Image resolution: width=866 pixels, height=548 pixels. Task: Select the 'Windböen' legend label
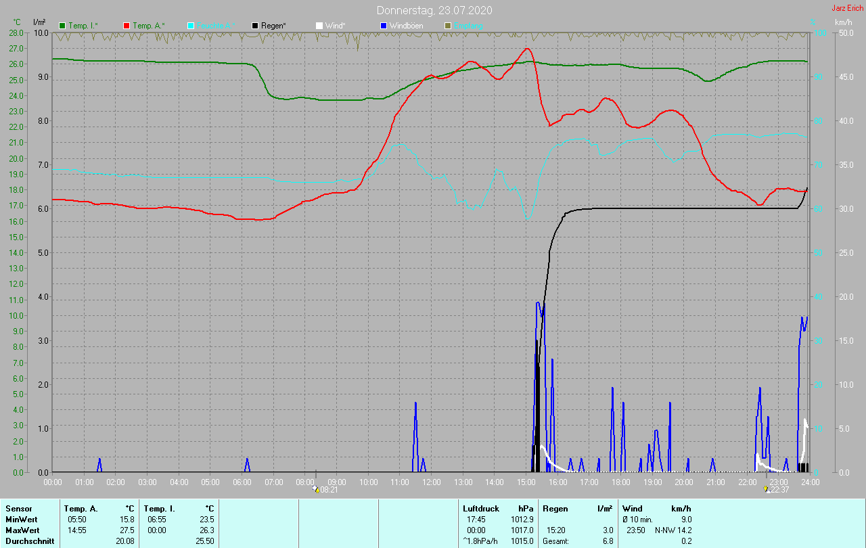click(406, 26)
